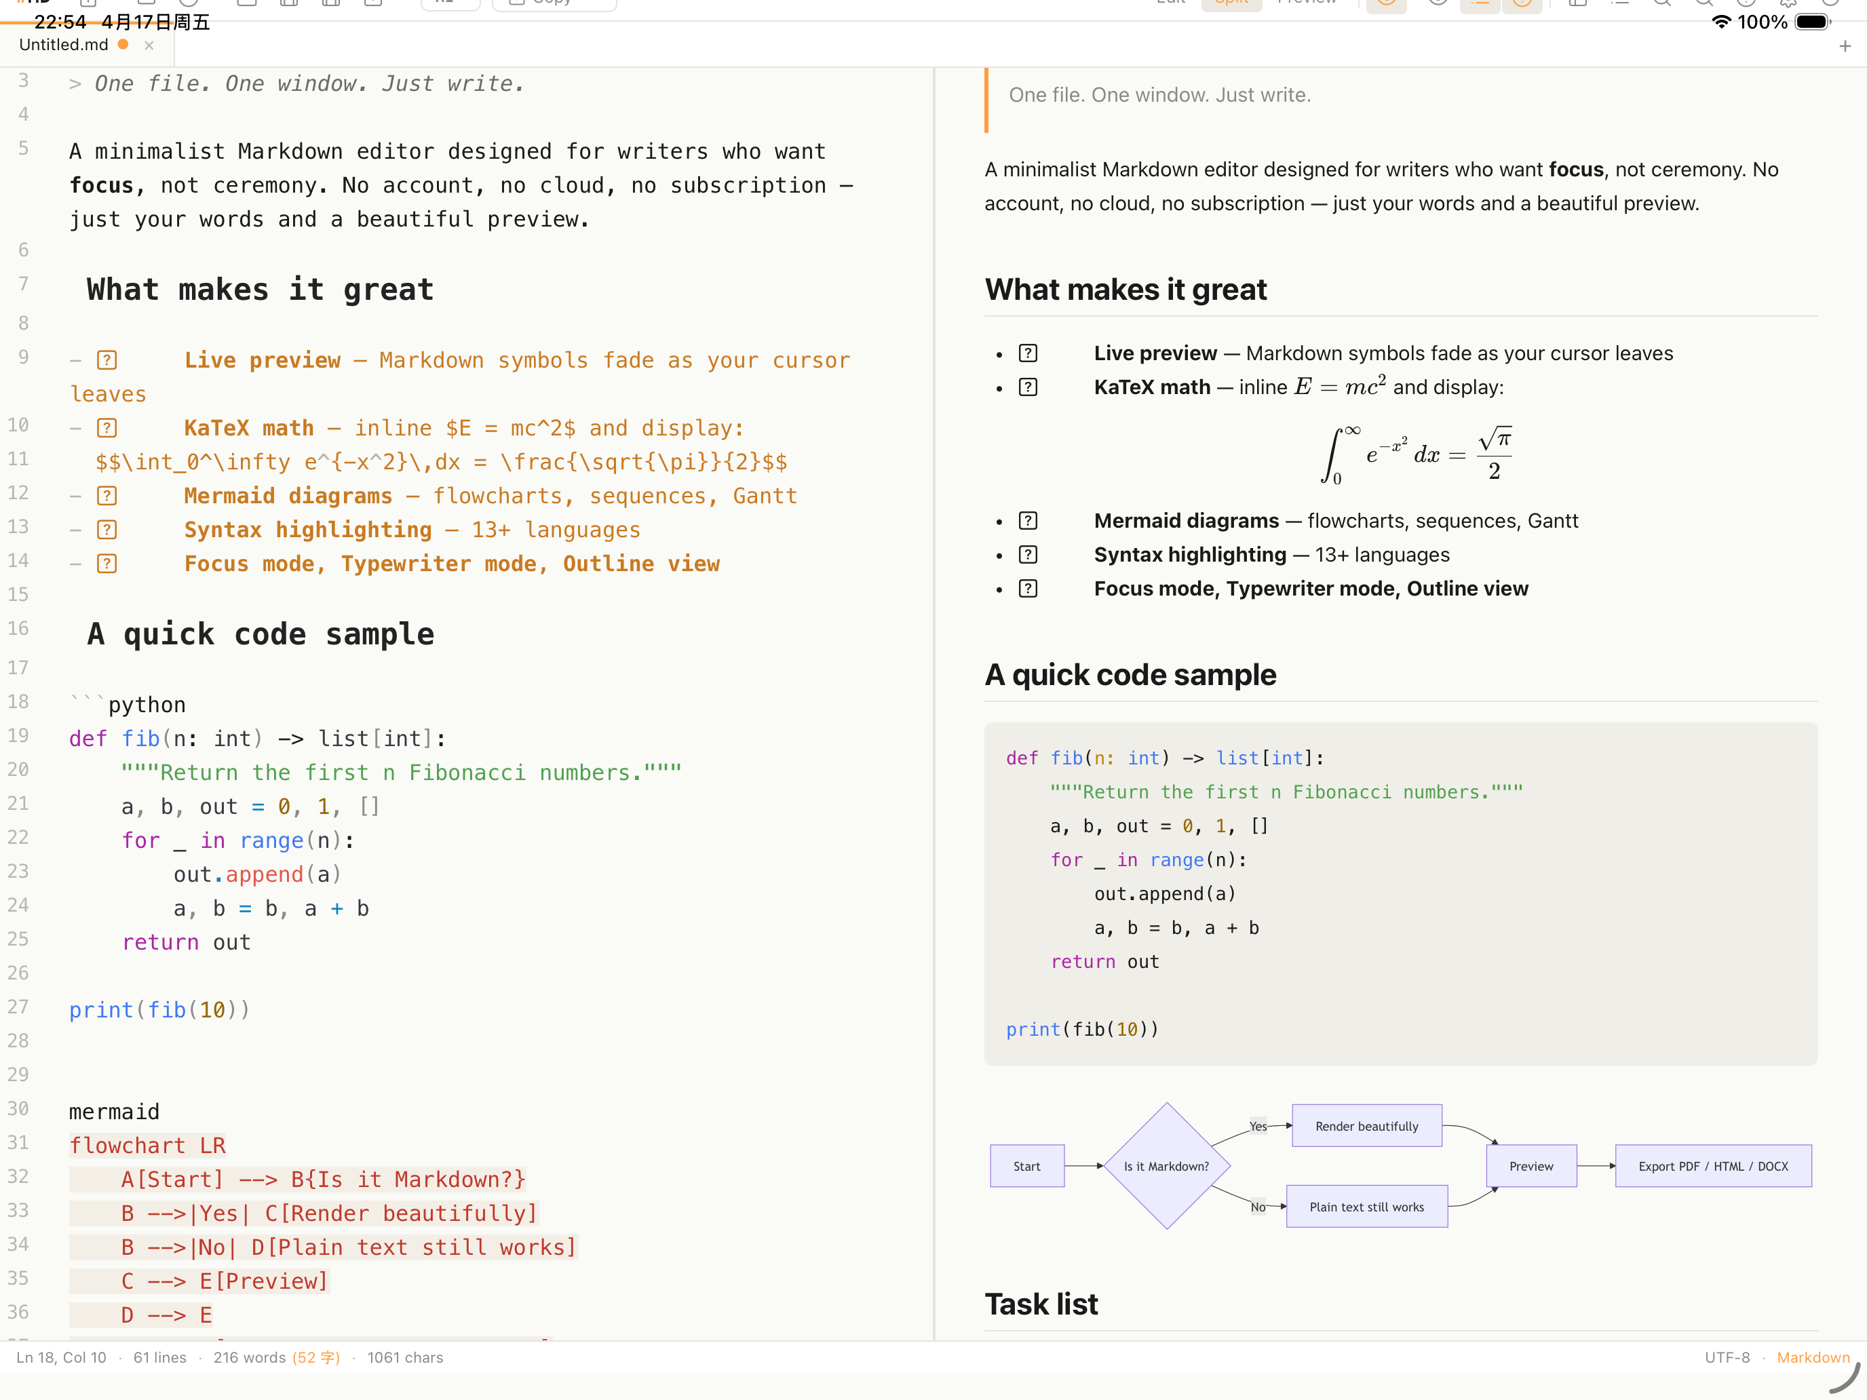This screenshot has height=1400, width=1867.
Task: Click line number 31 in the gutter
Action: click(x=18, y=1142)
